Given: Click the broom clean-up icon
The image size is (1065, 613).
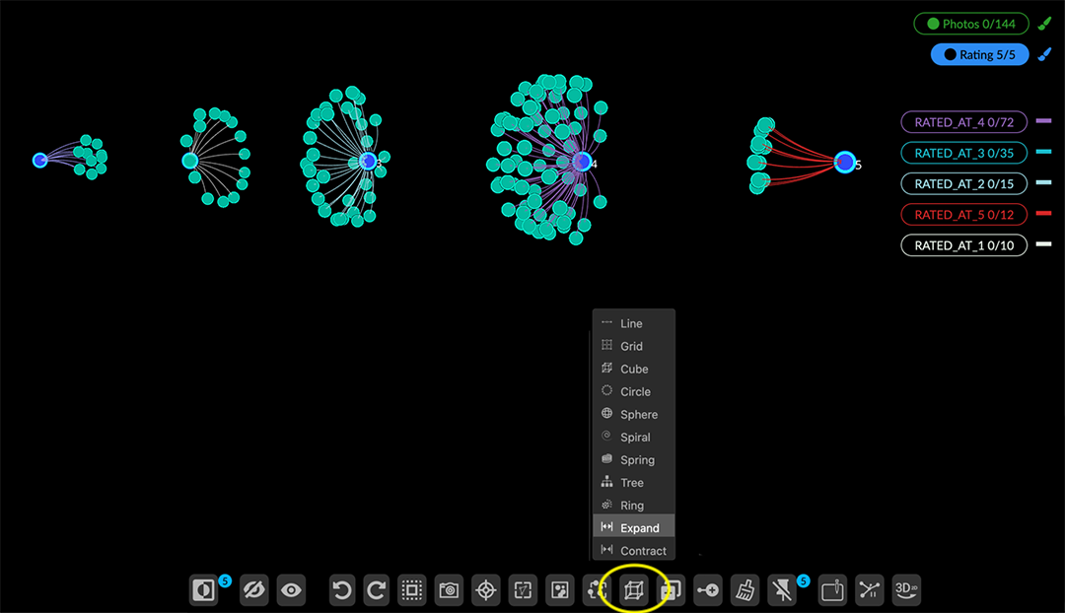Looking at the screenshot, I should (745, 590).
